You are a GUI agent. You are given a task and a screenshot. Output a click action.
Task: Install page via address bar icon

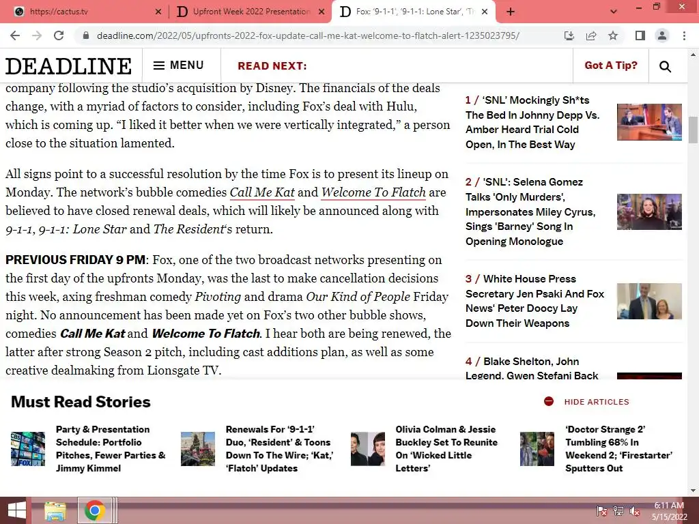click(x=569, y=35)
